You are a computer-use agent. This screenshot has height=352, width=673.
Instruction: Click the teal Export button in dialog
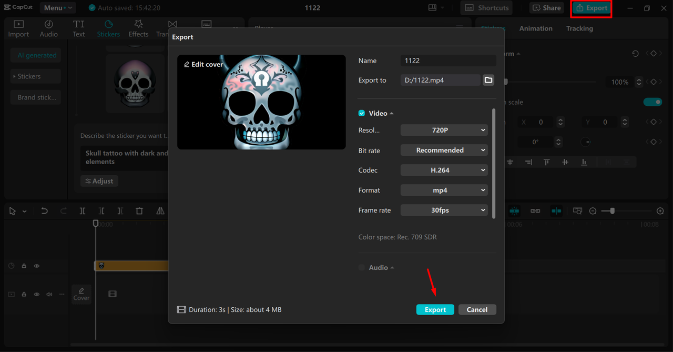[435, 309]
